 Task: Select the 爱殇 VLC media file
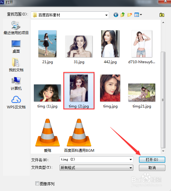[x=48, y=133]
